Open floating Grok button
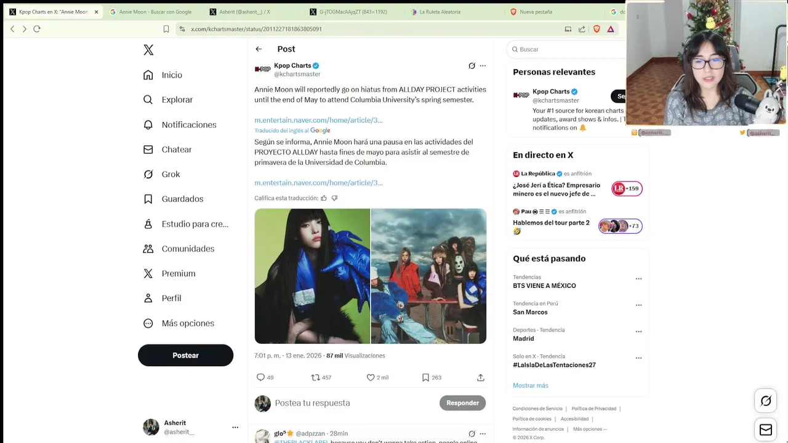The height and width of the screenshot is (443, 788). 766,401
